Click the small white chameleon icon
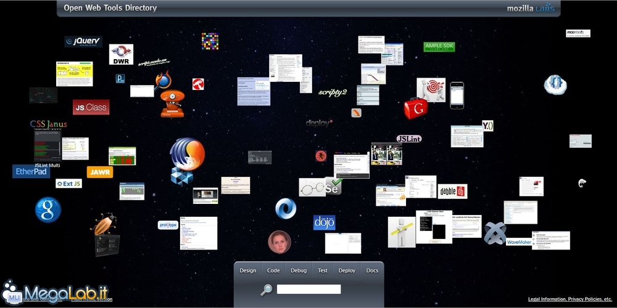Screen dimensions: 617x308 point(582,183)
